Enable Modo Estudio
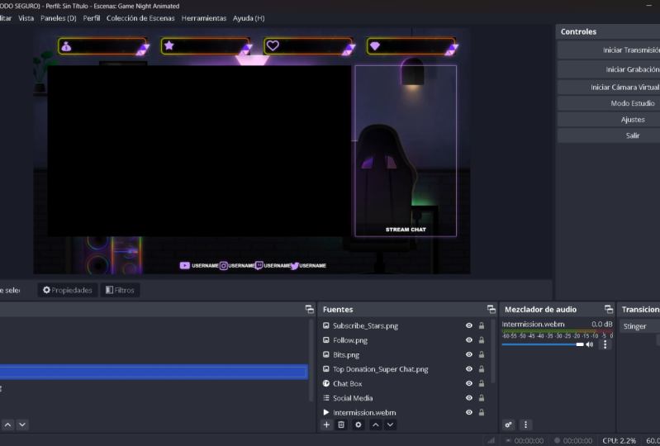 pyautogui.click(x=609, y=103)
